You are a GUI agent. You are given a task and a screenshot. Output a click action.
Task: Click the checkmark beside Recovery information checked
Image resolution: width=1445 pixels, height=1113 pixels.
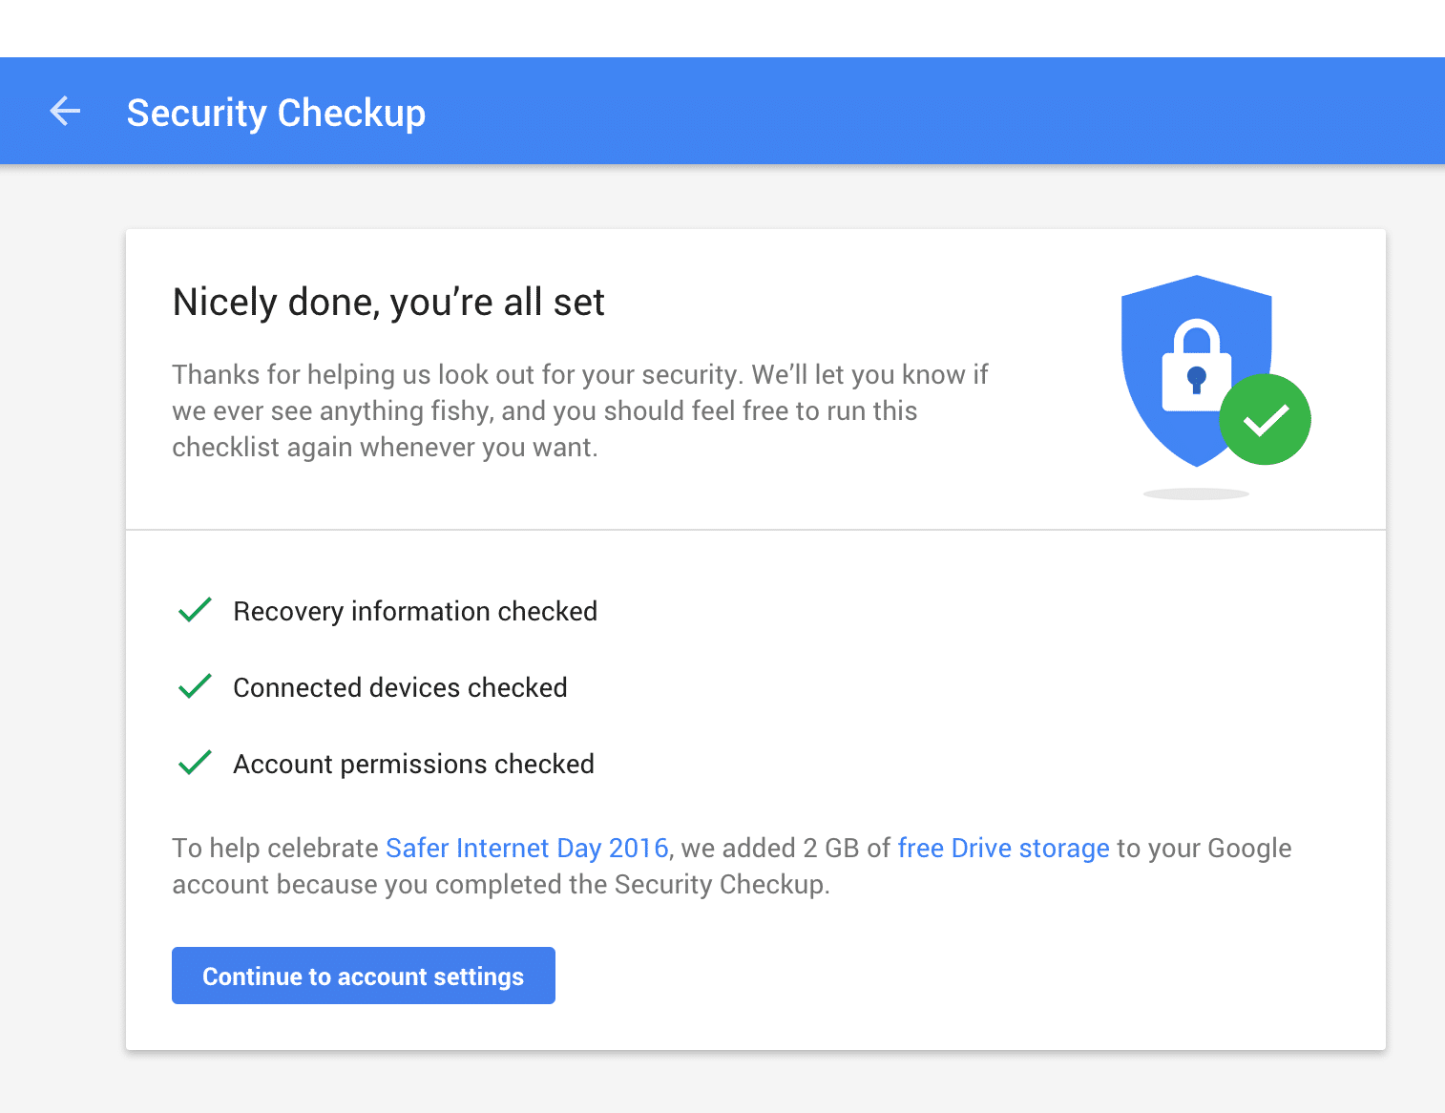pyautogui.click(x=195, y=609)
